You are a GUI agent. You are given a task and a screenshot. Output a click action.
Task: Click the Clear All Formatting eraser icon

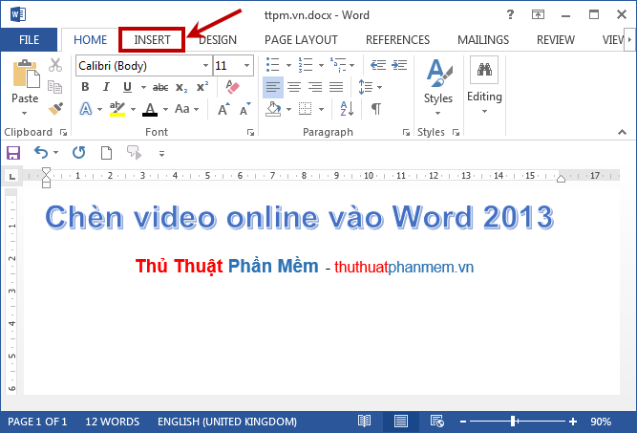pyautogui.click(x=232, y=87)
